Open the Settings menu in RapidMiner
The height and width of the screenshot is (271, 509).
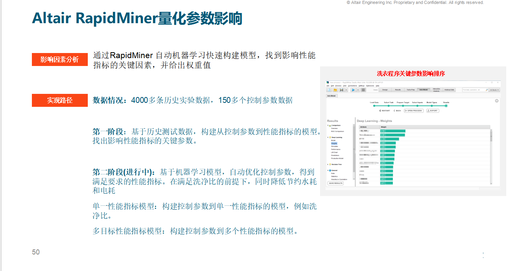point(361,86)
